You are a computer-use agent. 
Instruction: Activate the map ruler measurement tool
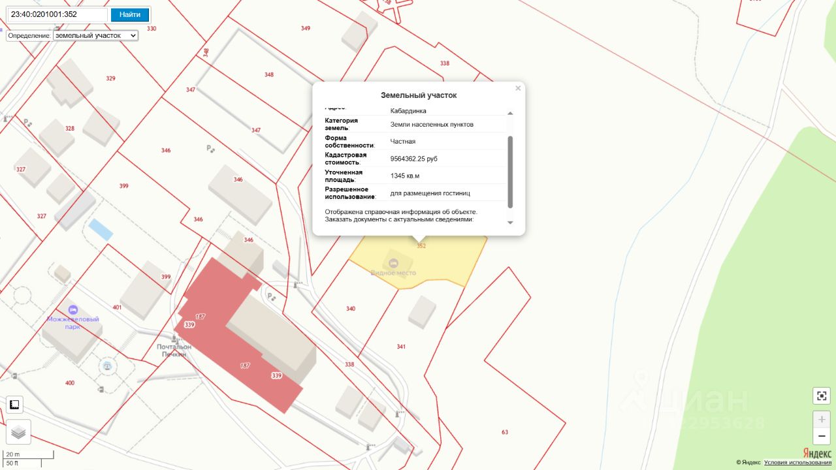point(14,405)
